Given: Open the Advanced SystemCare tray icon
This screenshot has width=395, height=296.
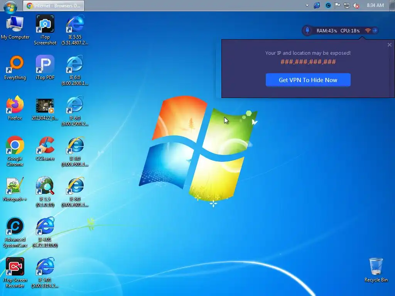Looking at the screenshot, I should point(328,5).
